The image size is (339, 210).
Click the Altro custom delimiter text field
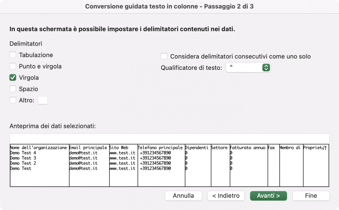[x=43, y=100]
